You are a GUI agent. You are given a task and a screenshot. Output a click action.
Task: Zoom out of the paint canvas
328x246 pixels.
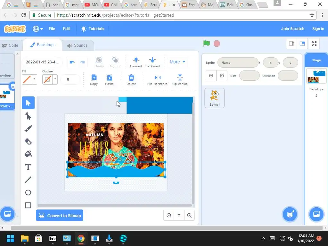click(x=169, y=216)
